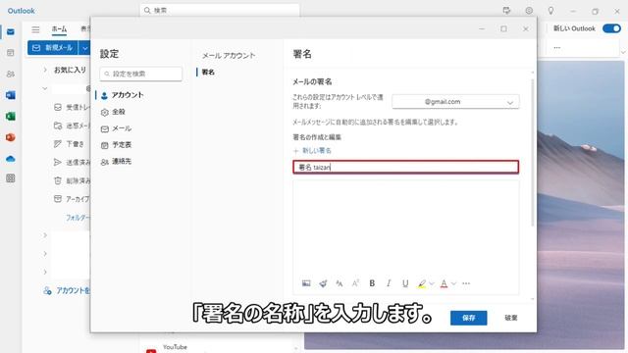
Task: Click 新しい署名 to add signature
Action: [312, 150]
